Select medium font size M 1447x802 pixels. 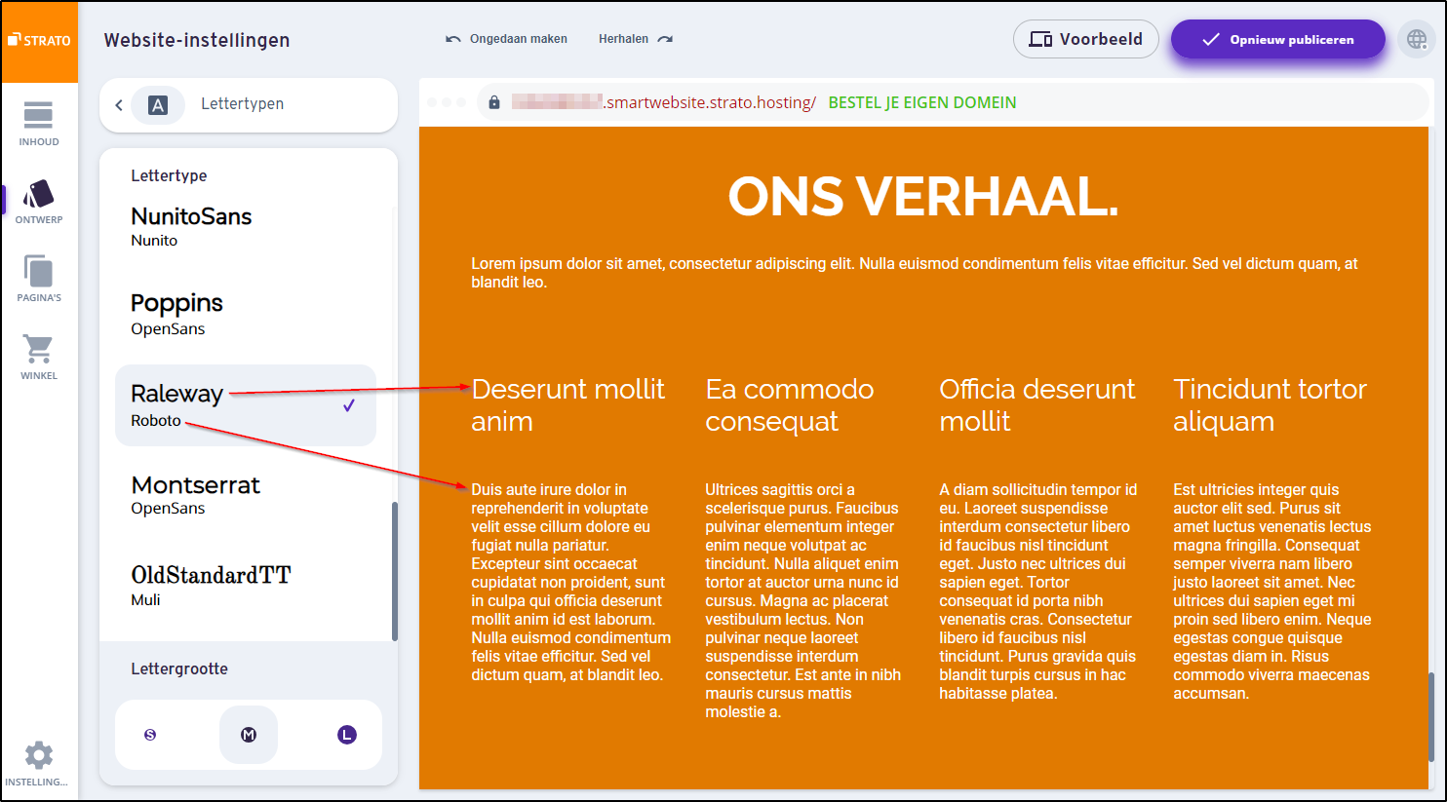pyautogui.click(x=249, y=735)
